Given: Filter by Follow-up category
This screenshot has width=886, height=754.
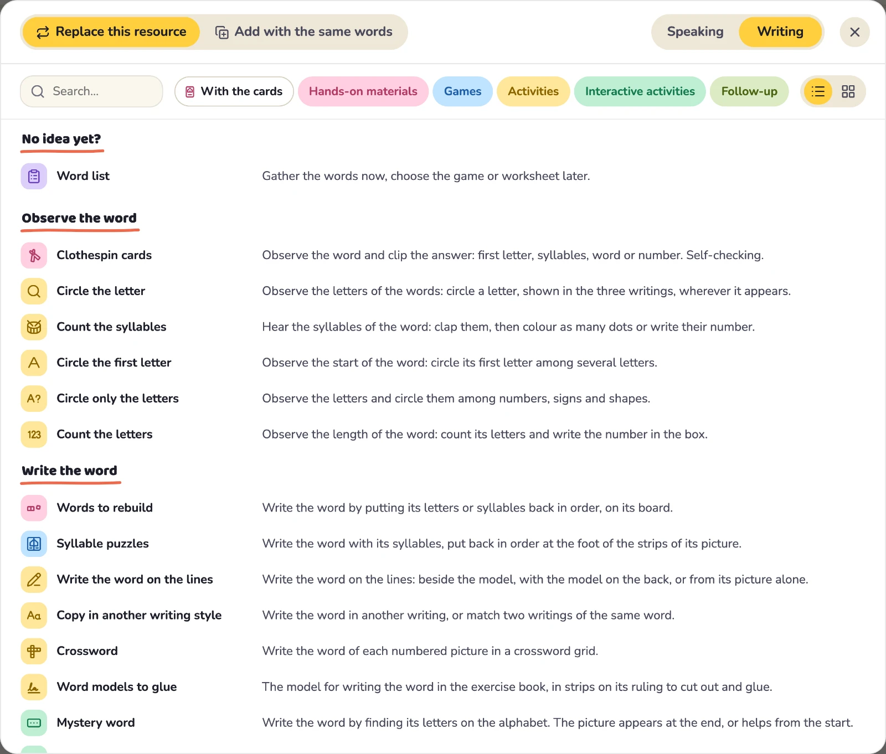Looking at the screenshot, I should tap(749, 91).
